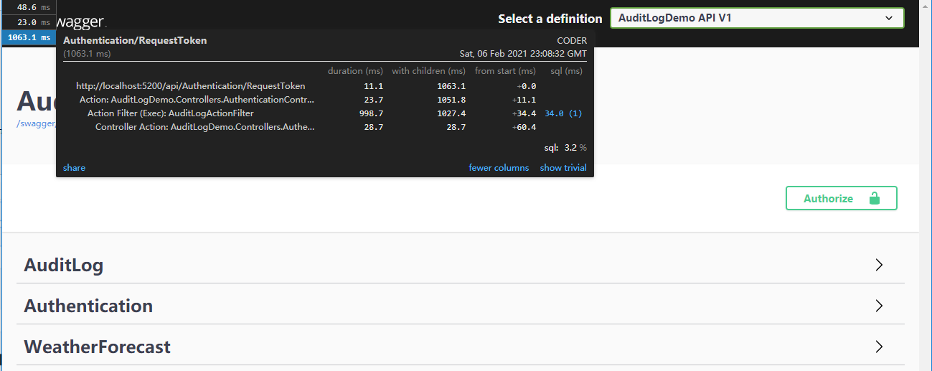This screenshot has width=932, height=371.
Task: Open the Select a definition dropdown
Action: point(756,18)
